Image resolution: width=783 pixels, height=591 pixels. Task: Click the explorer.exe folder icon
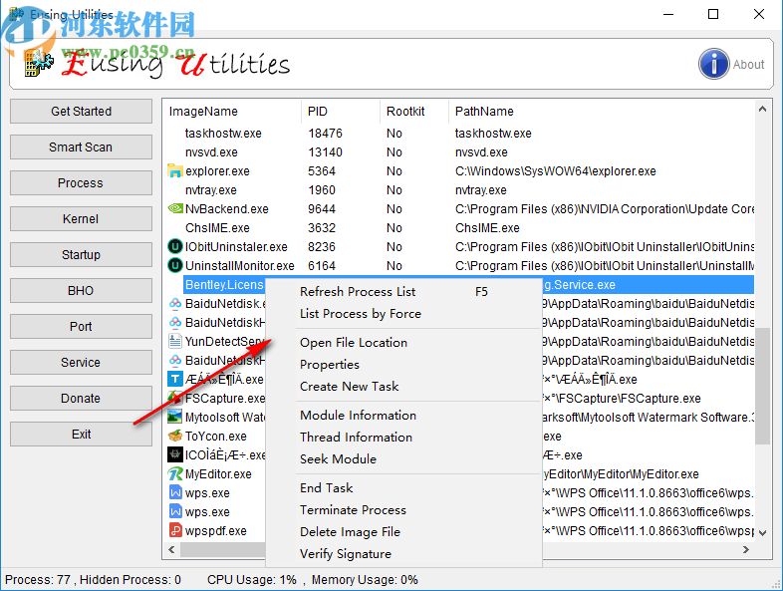click(x=174, y=170)
